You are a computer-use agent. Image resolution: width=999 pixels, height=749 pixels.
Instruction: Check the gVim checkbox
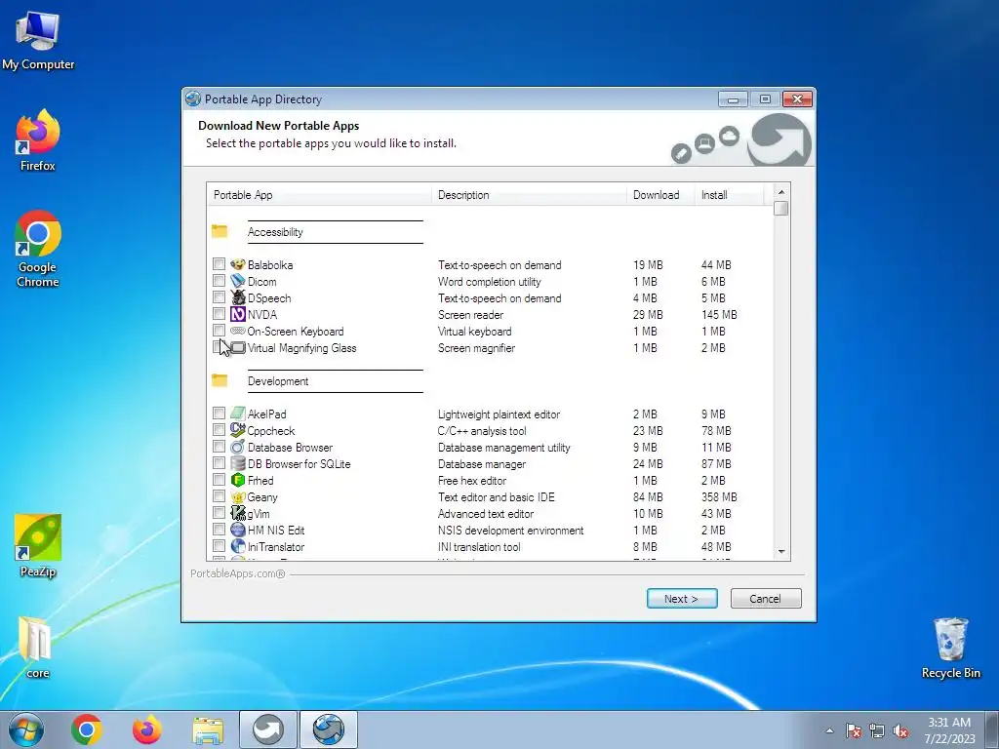pos(219,512)
